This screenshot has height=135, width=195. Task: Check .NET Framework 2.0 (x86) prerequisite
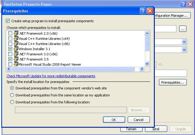[x=10, y=33]
